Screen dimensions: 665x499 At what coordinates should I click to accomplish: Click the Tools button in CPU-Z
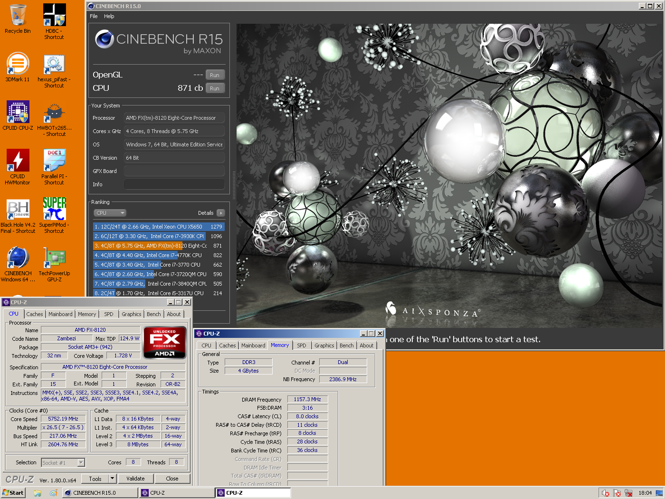[95, 479]
